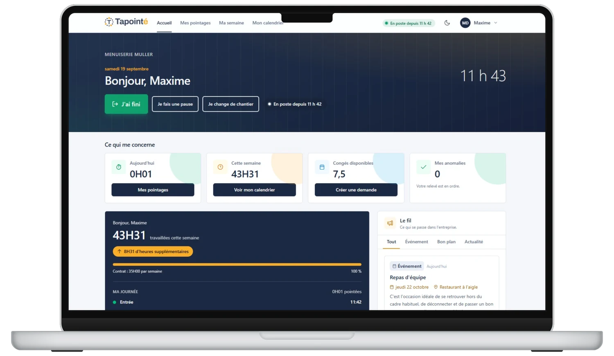Click the Restaurant à l'aigle location text

(458, 287)
